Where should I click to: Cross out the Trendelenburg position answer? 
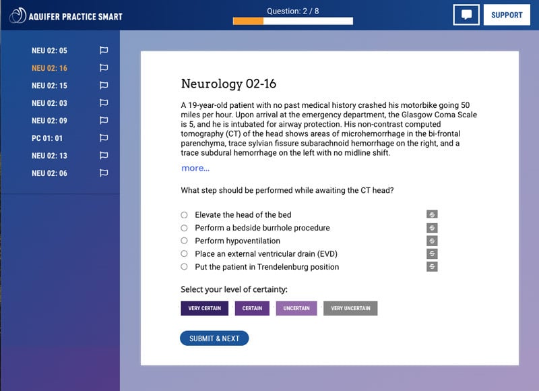pos(432,267)
